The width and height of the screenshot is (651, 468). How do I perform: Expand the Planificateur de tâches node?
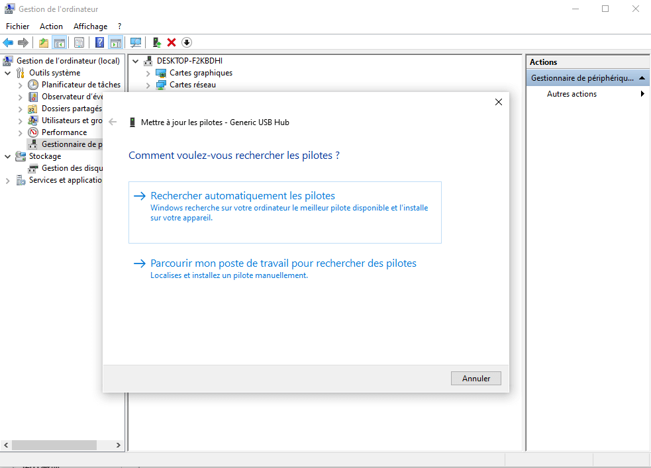point(20,85)
